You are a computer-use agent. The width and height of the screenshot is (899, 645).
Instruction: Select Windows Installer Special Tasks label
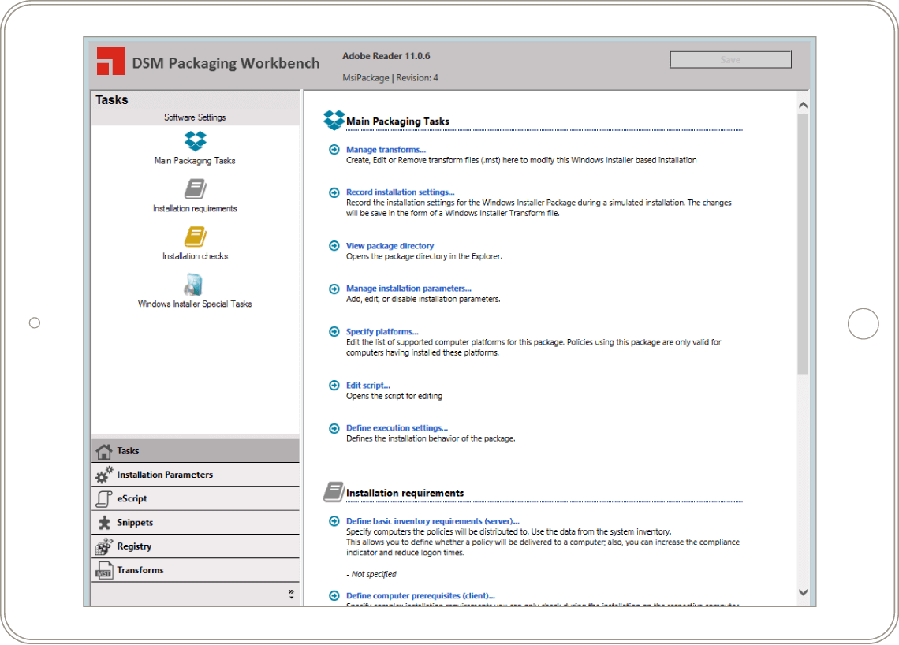point(195,304)
